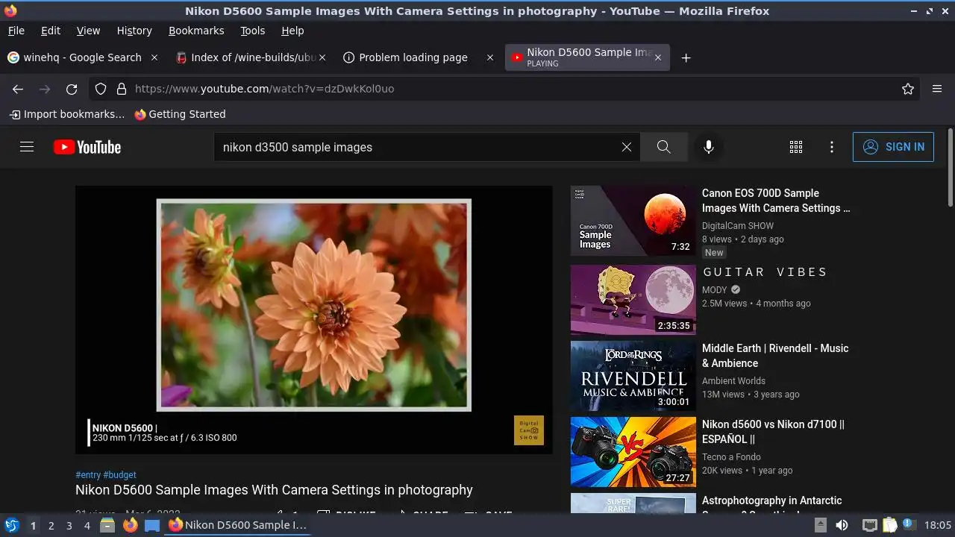Viewport: 955px width, 537px height.
Task: Click taskbar volume speaker icon
Action: [842, 525]
